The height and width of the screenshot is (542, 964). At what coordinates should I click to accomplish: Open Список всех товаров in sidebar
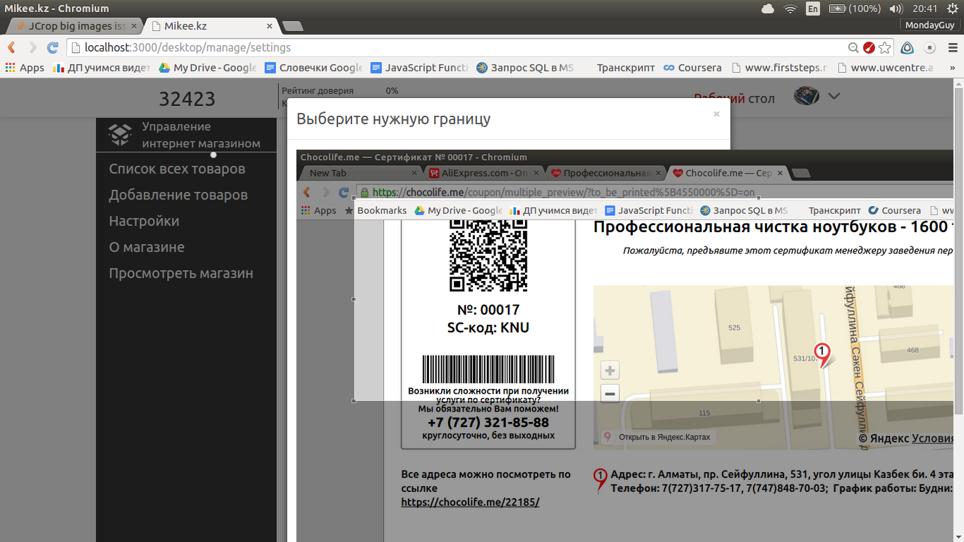tap(177, 169)
